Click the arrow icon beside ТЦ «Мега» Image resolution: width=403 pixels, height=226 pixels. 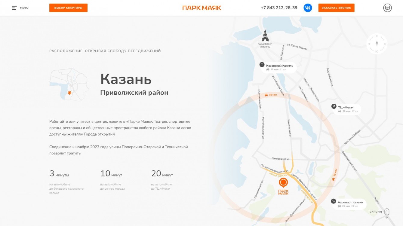tap(334, 106)
